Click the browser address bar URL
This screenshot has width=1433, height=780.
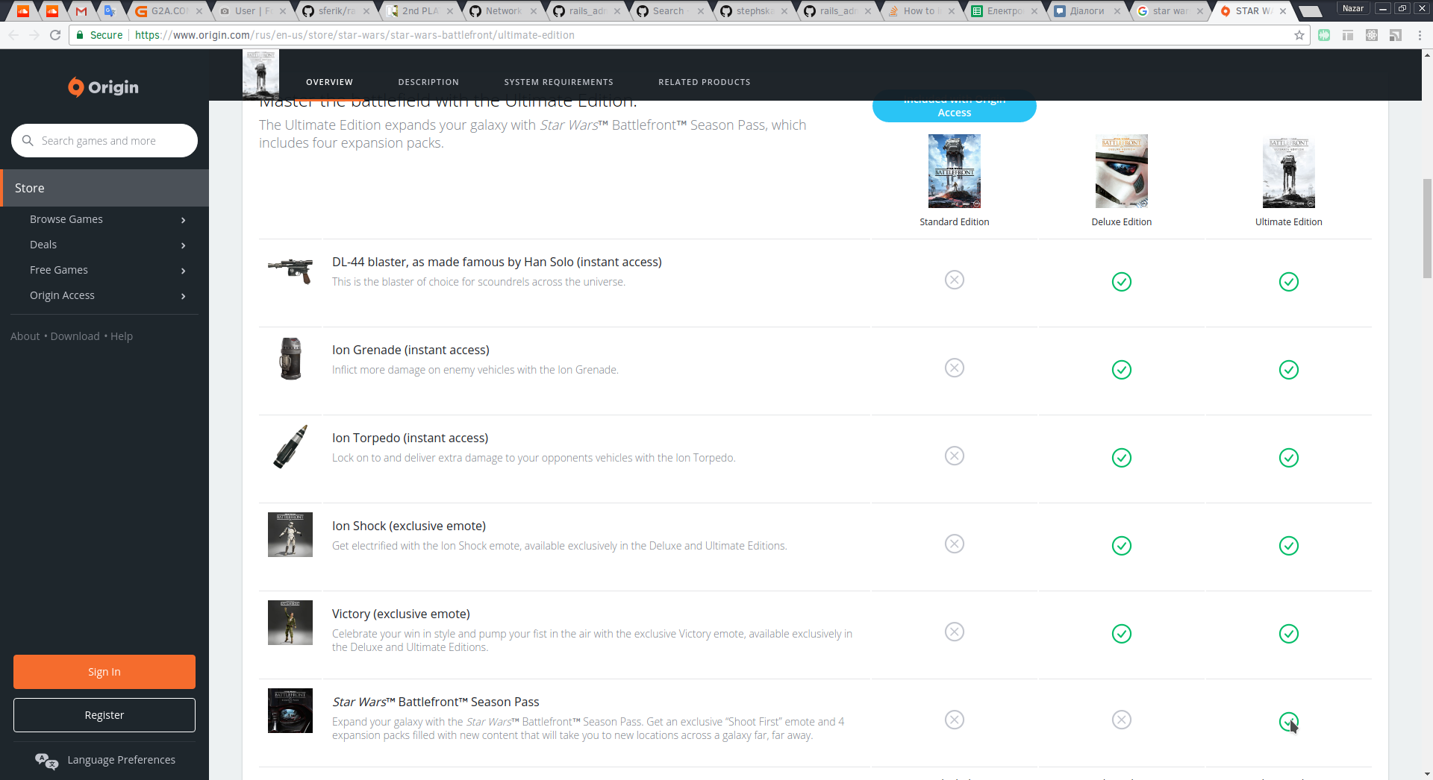pyautogui.click(x=355, y=35)
